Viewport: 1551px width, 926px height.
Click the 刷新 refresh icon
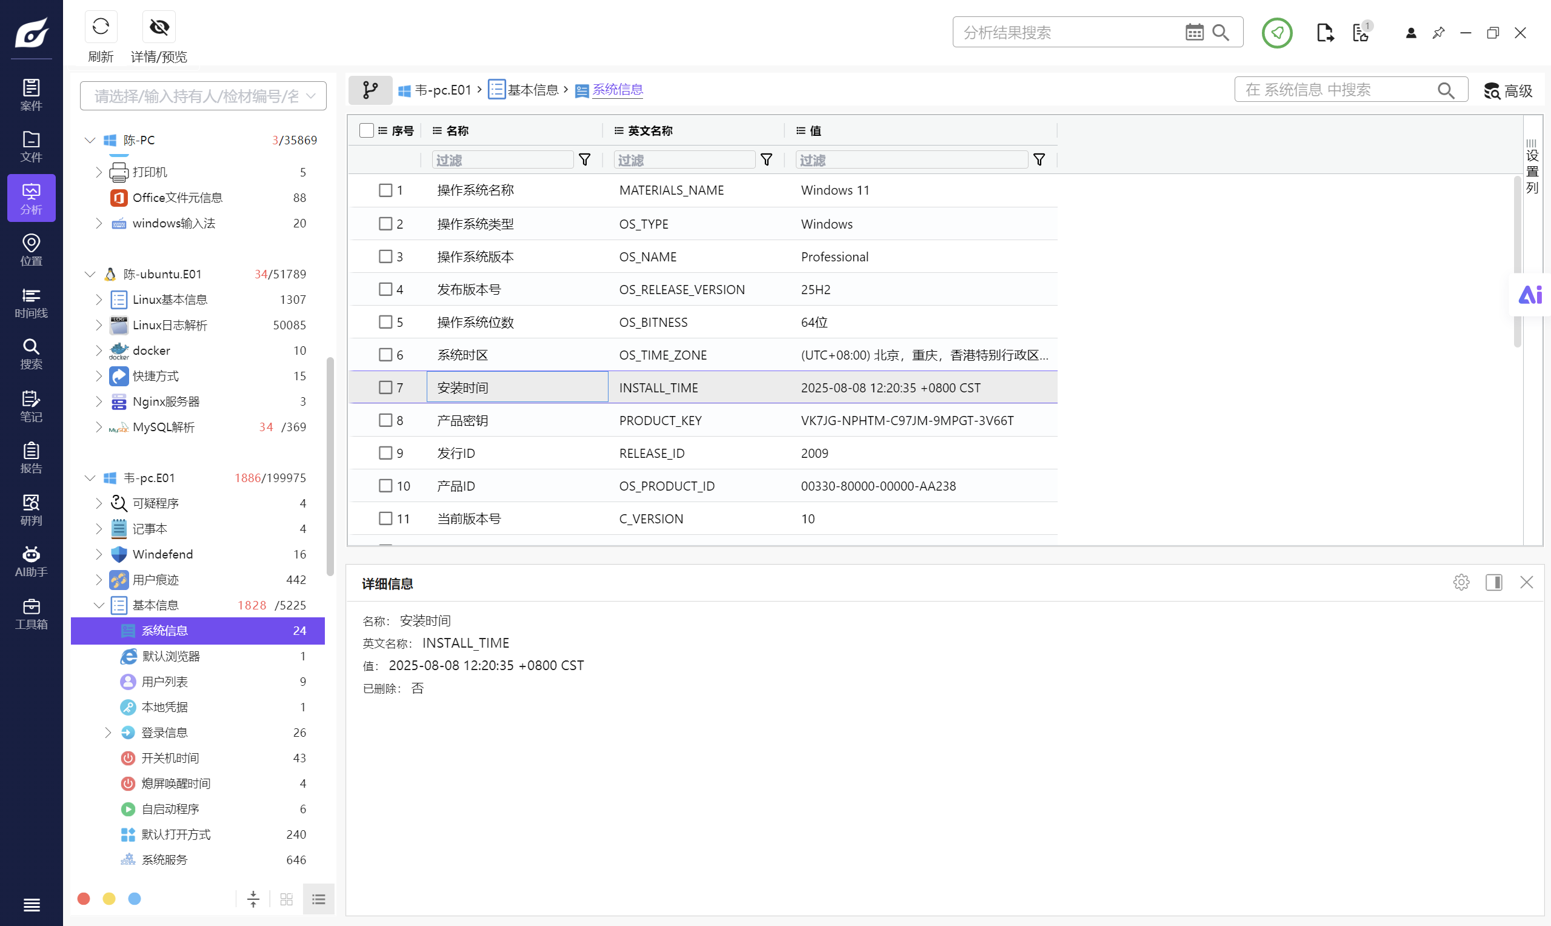[101, 27]
